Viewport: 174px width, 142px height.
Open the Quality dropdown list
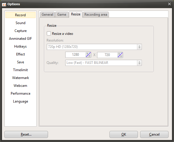tap(103, 63)
